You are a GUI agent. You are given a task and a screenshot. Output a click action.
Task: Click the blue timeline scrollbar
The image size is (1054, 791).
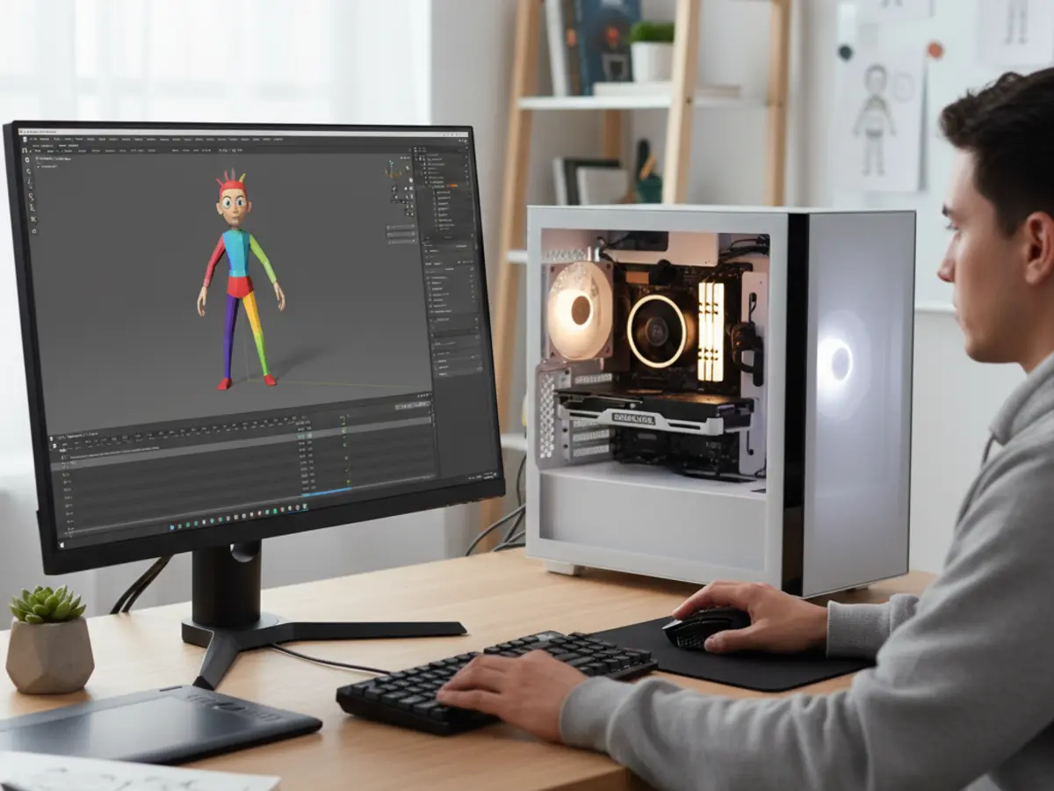click(x=327, y=491)
